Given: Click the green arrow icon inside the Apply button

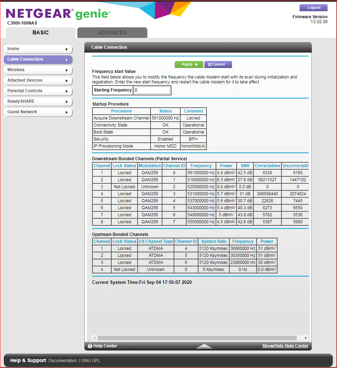Looking at the screenshot, I should pyautogui.click(x=196, y=64).
